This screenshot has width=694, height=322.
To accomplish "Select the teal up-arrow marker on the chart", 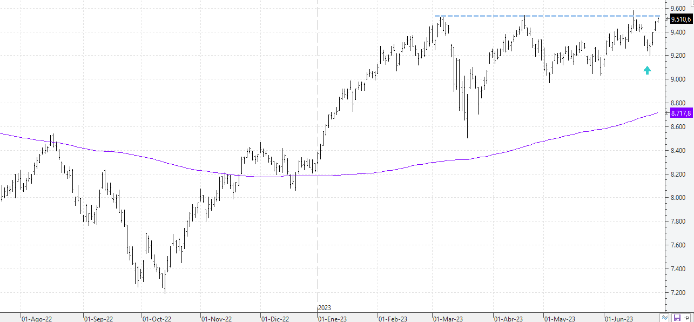I will [647, 70].
